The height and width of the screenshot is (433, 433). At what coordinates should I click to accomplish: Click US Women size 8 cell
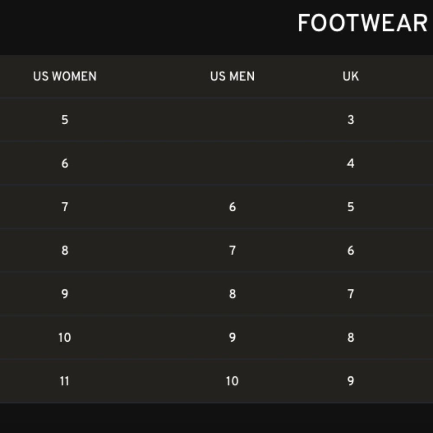tap(65, 250)
